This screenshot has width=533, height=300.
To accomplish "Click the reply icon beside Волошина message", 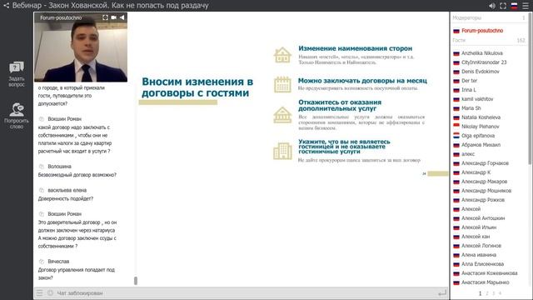I will [x=42, y=167].
